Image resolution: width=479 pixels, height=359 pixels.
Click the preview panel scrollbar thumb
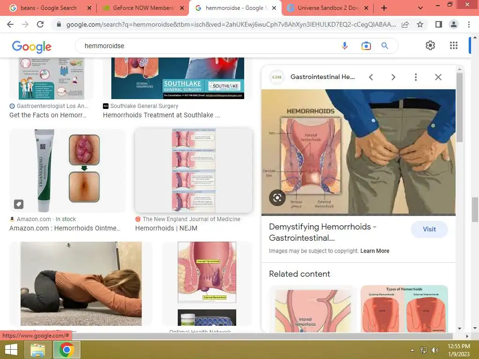459,108
